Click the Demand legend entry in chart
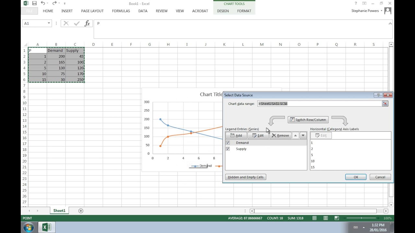The height and width of the screenshot is (233, 415). pyautogui.click(x=201, y=166)
